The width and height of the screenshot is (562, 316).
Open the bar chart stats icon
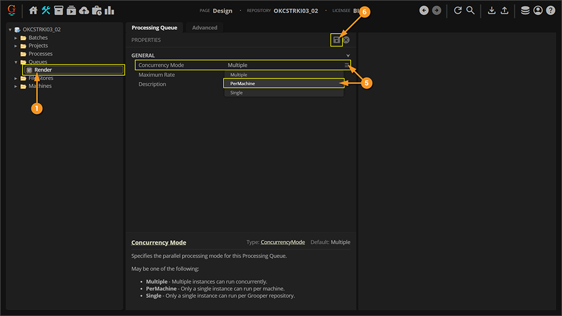[110, 10]
